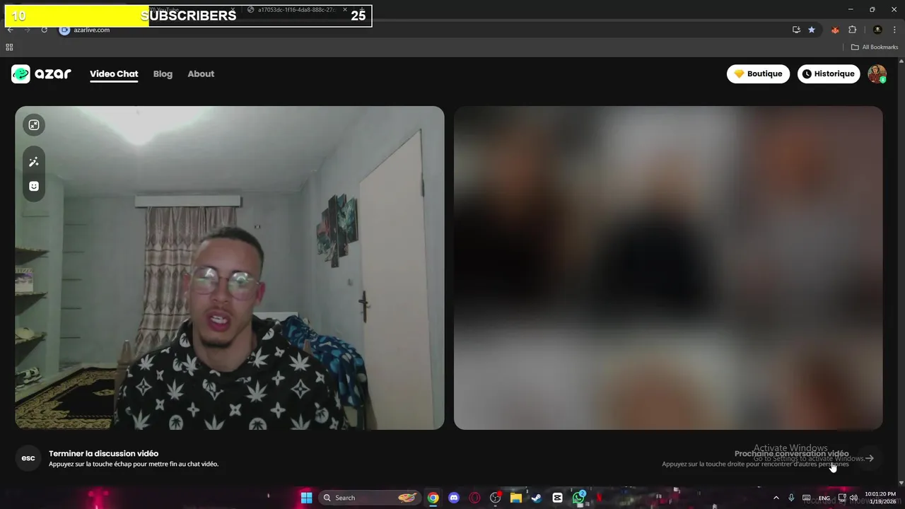Open Chrome three-dot menu
The width and height of the screenshot is (905, 509).
[894, 30]
